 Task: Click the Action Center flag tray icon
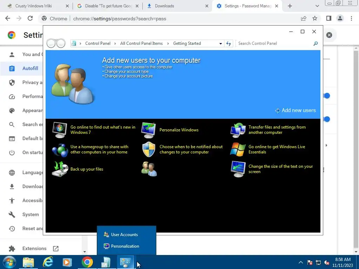point(310,262)
